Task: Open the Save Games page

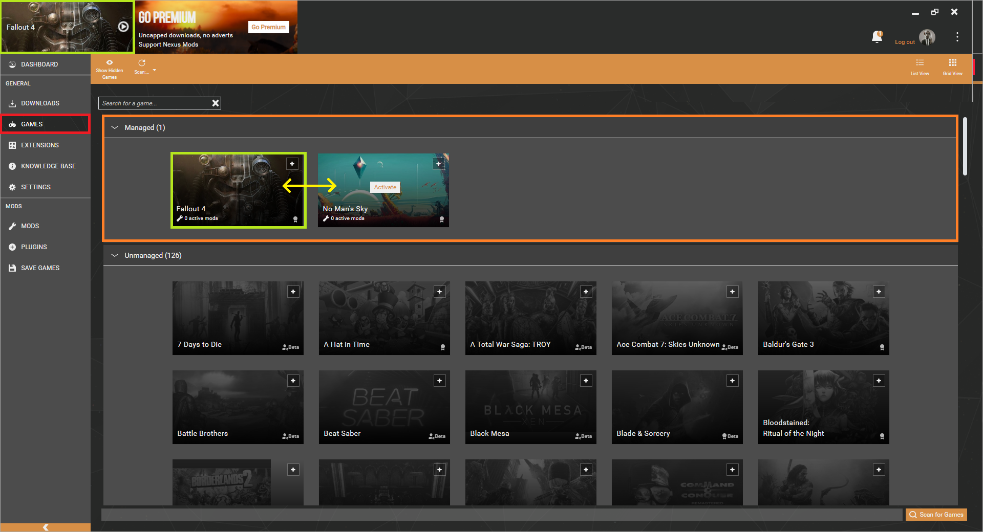Action: pyautogui.click(x=46, y=268)
